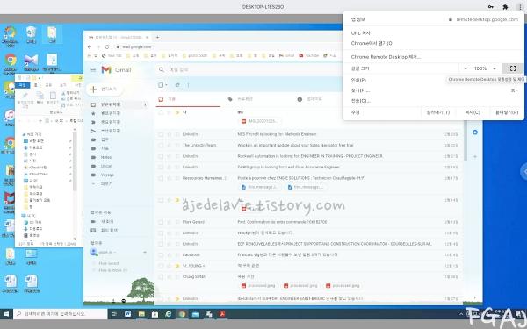
Task: Click the Gmail refresh mail icon
Action: (x=177, y=85)
